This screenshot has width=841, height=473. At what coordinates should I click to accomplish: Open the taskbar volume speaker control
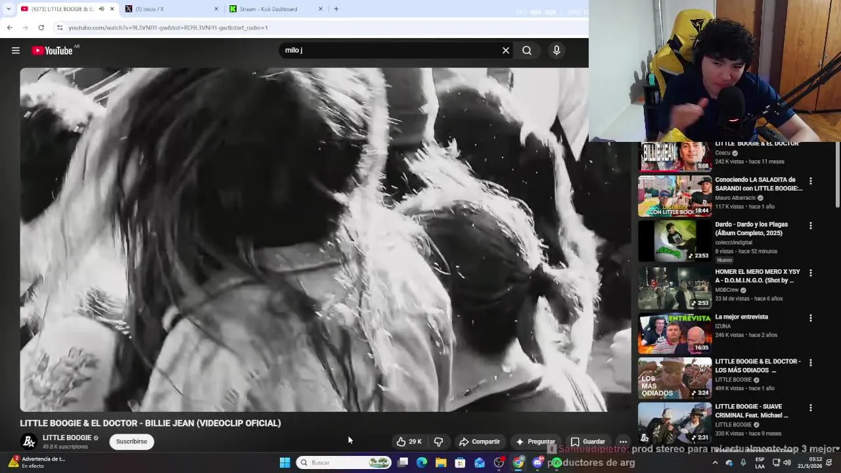tap(787, 462)
